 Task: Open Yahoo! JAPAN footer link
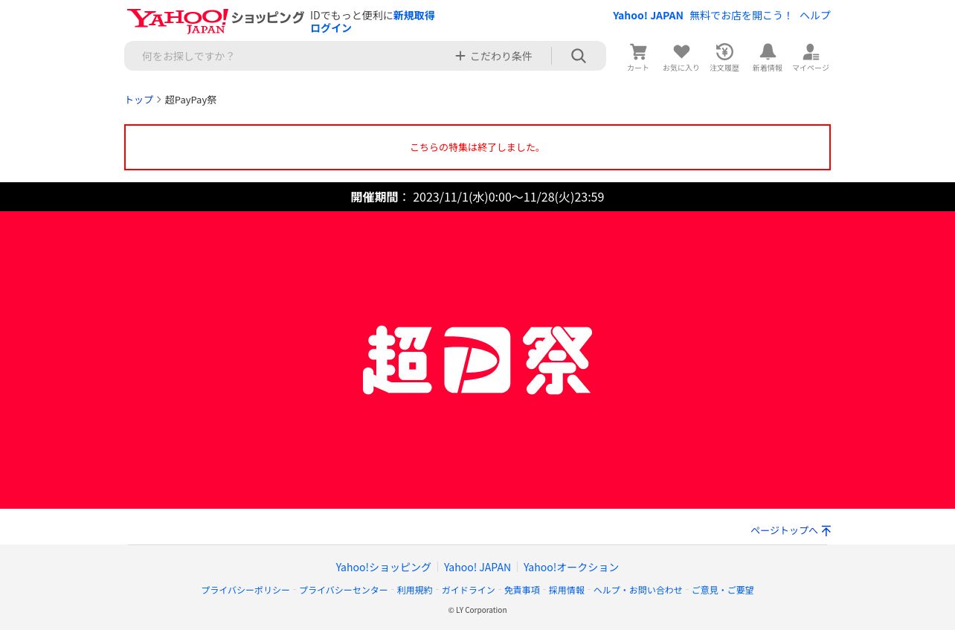point(477,567)
